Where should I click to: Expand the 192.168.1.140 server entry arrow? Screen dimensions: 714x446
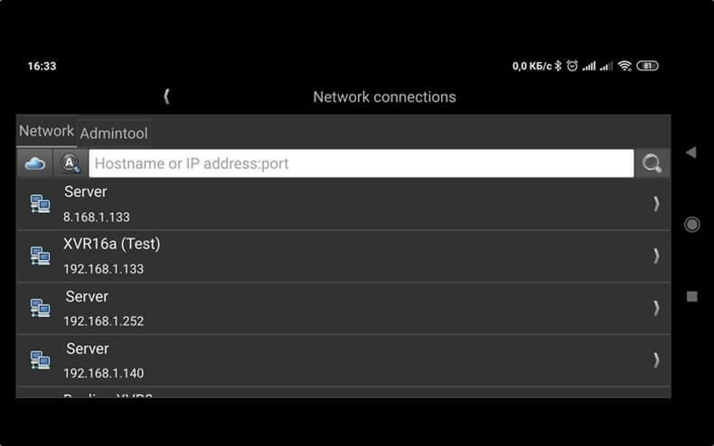656,360
